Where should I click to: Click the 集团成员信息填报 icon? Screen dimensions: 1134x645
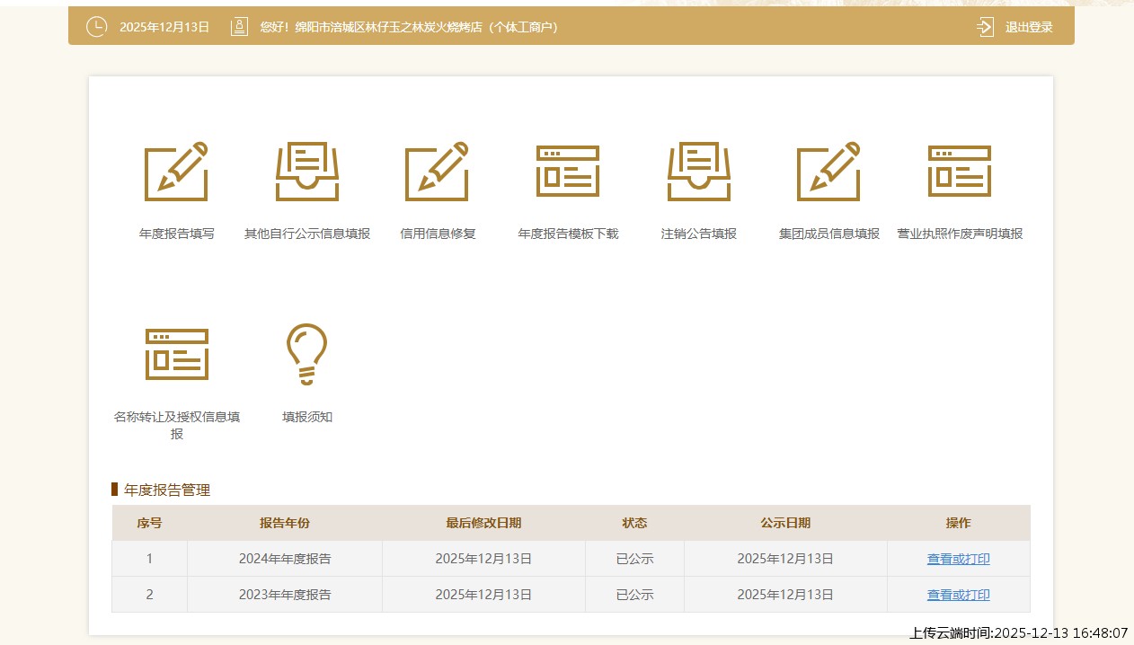pos(829,172)
